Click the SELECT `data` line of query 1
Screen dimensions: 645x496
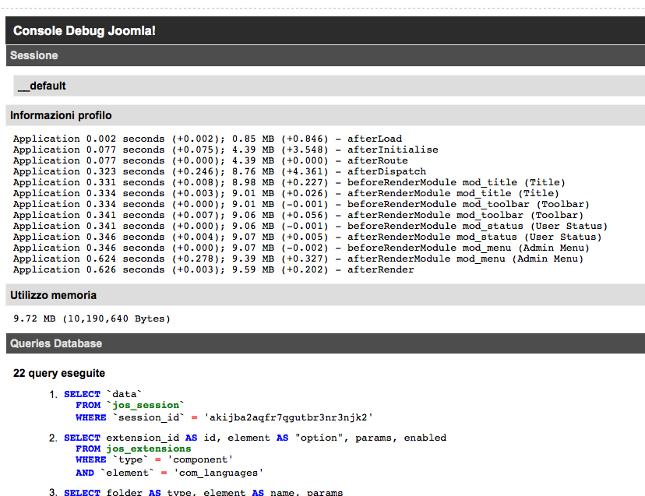[103, 394]
